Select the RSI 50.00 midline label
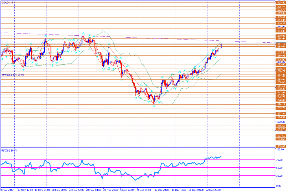 [280, 168]
